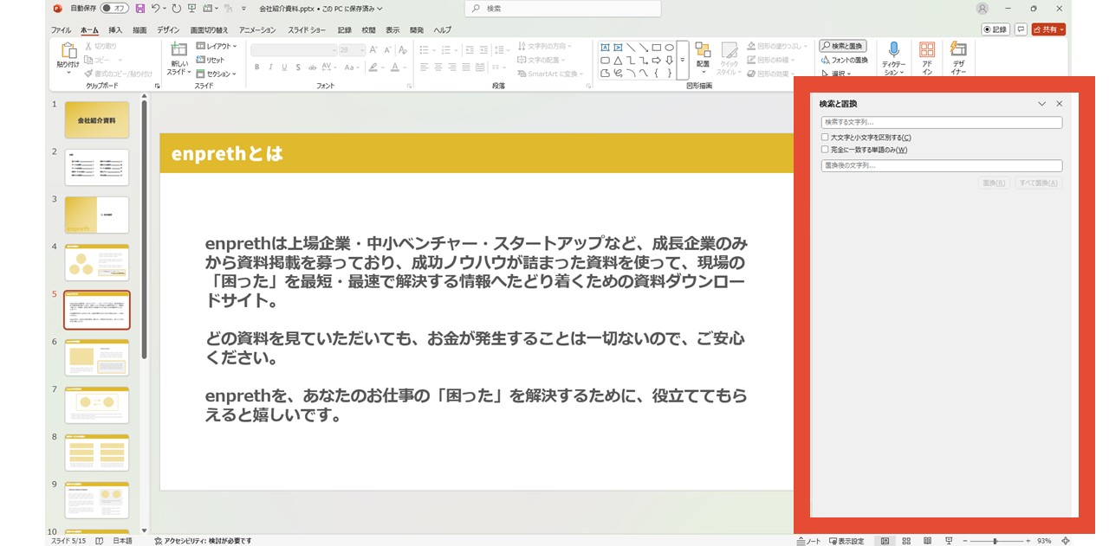The width and height of the screenshot is (1109, 546).
Task: Open Layout (レイアウト) dropdown
Action: (216, 46)
